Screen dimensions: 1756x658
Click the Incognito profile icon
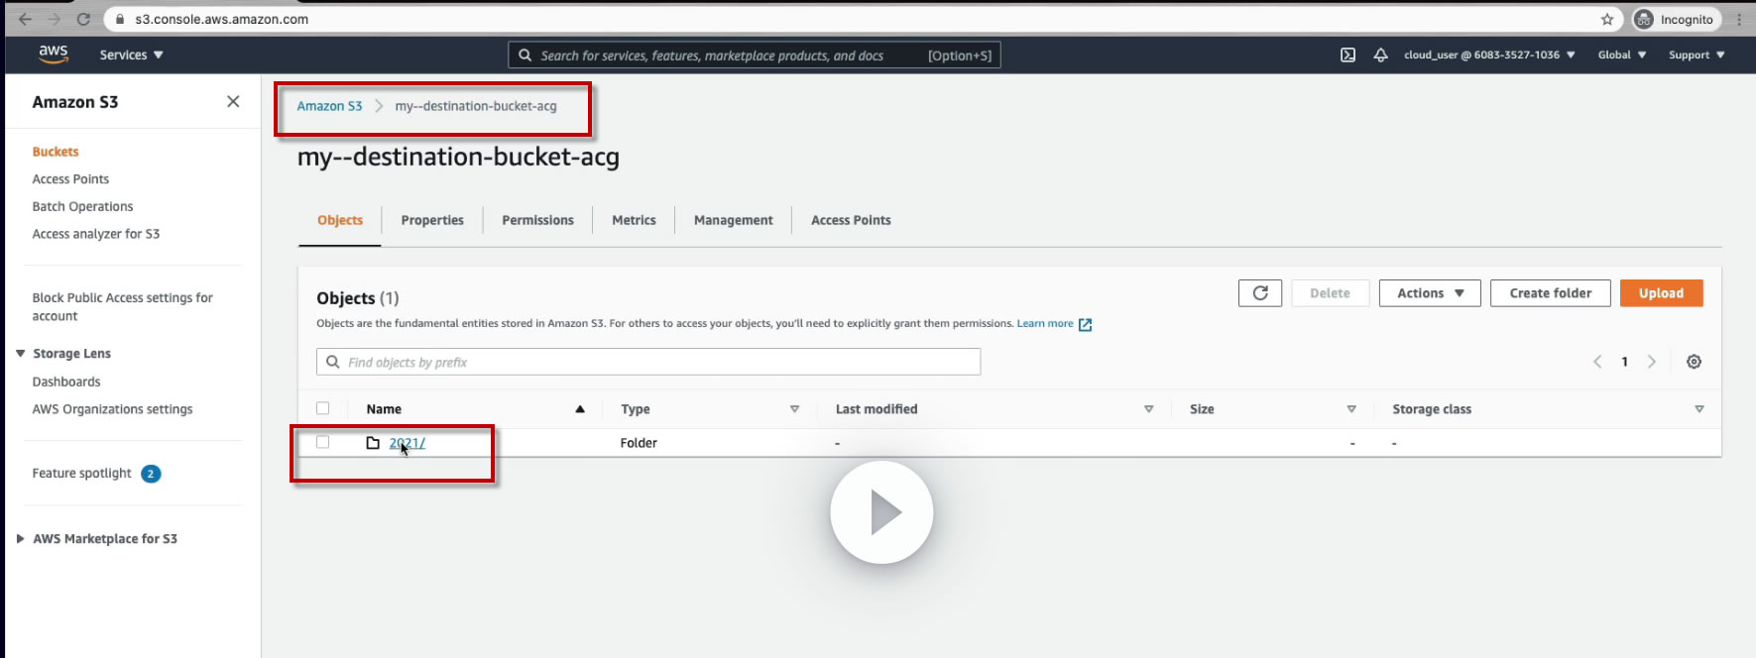click(1644, 19)
